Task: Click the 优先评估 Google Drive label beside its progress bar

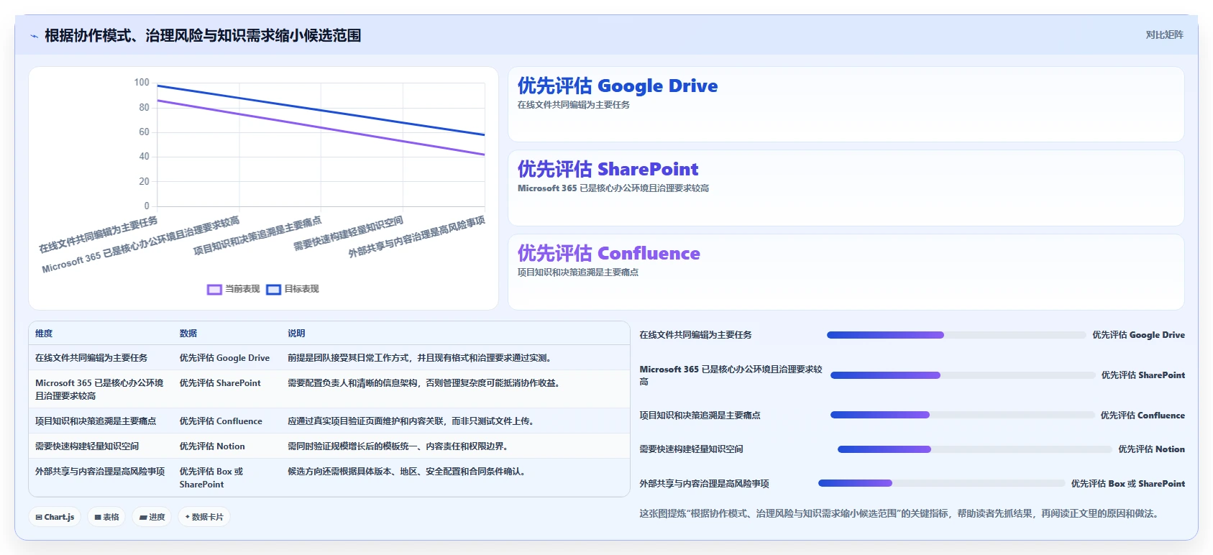Action: [1138, 335]
